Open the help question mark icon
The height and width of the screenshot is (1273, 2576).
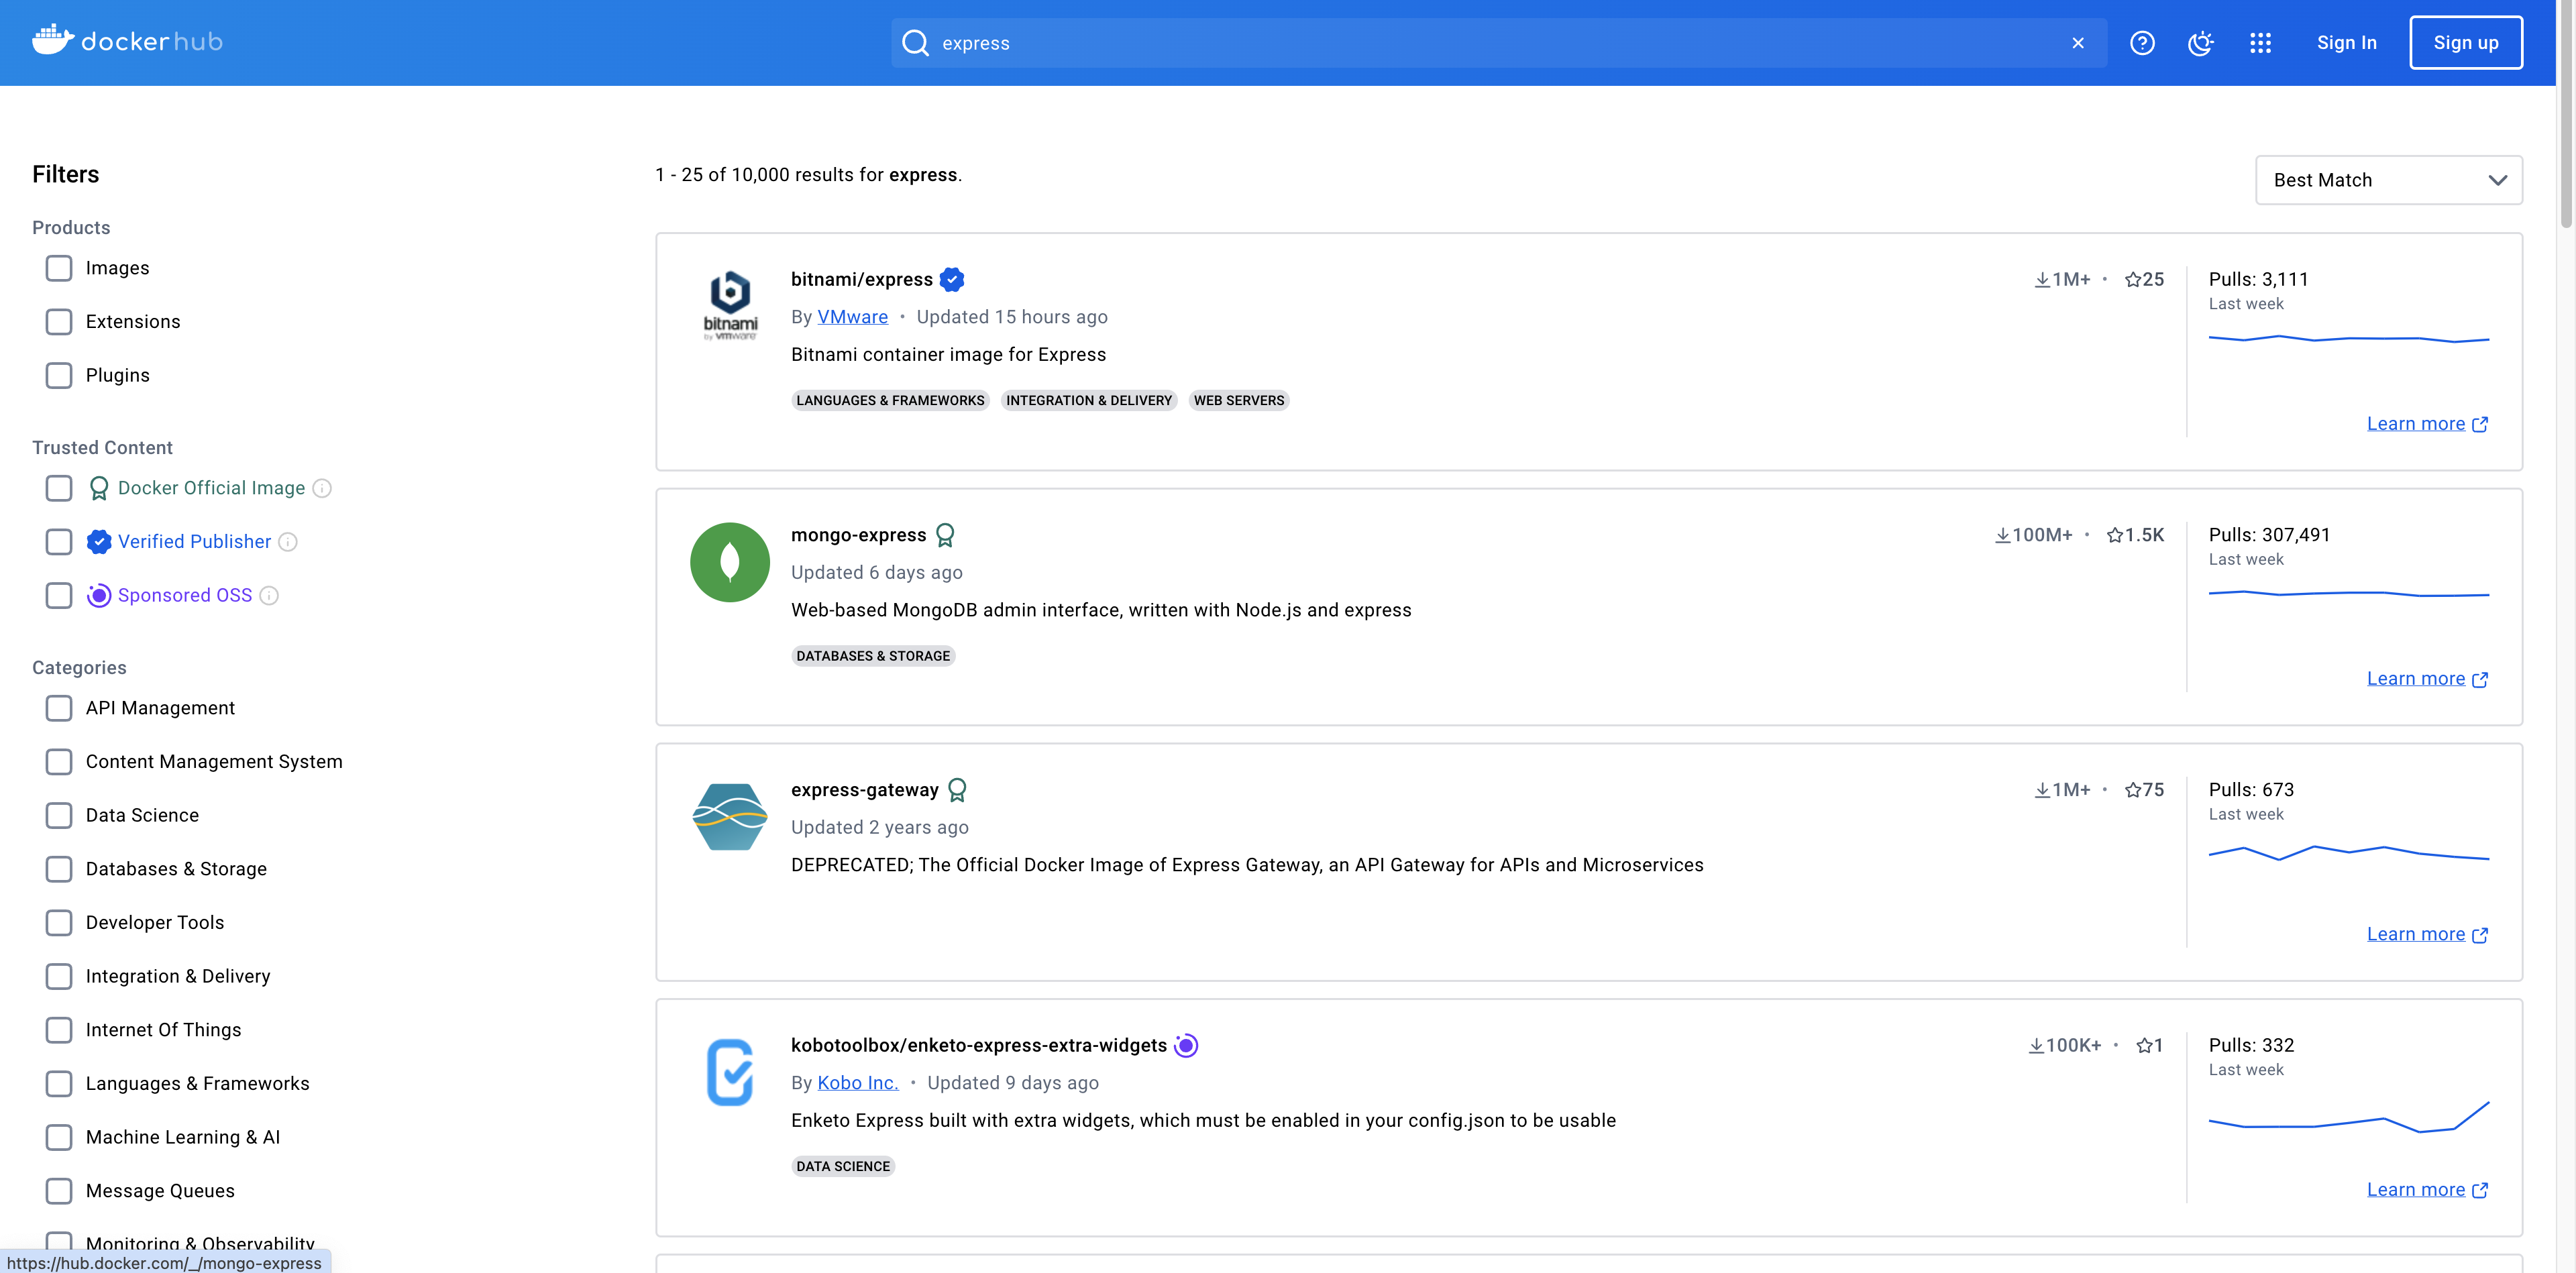click(2141, 43)
